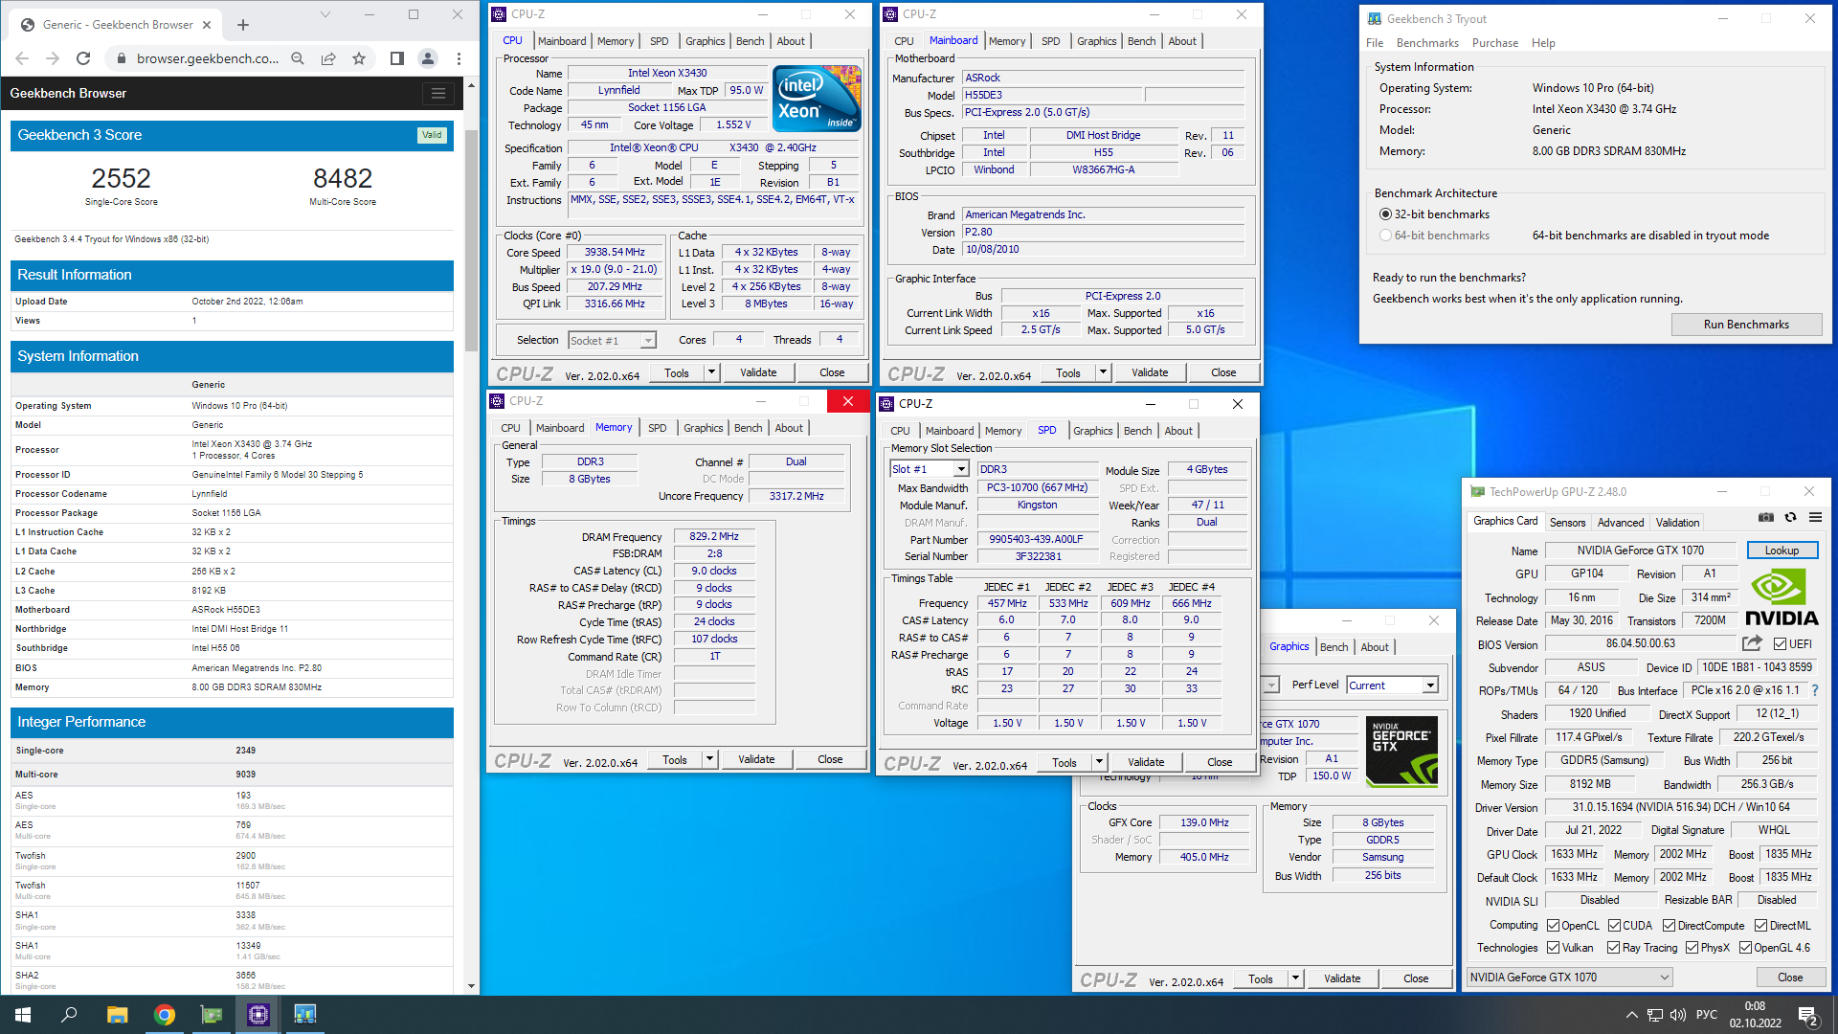Toggle the CUDA checkbox

click(x=1615, y=926)
